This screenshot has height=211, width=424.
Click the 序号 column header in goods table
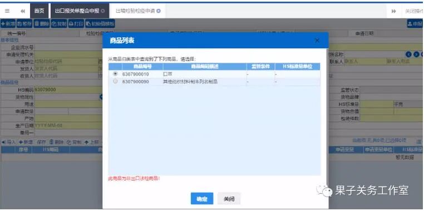tap(23, 149)
